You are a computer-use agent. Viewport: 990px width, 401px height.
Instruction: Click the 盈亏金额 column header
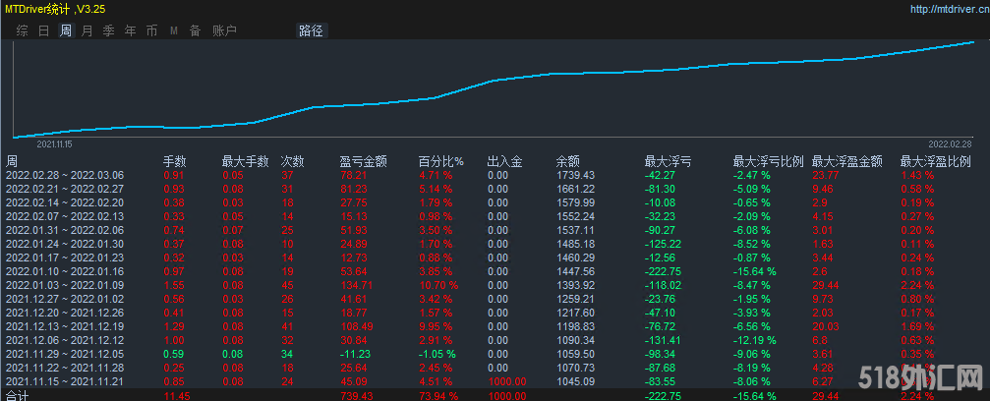[363, 161]
